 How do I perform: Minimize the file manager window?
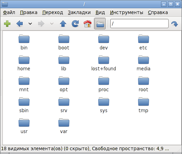(x=164, y=4)
